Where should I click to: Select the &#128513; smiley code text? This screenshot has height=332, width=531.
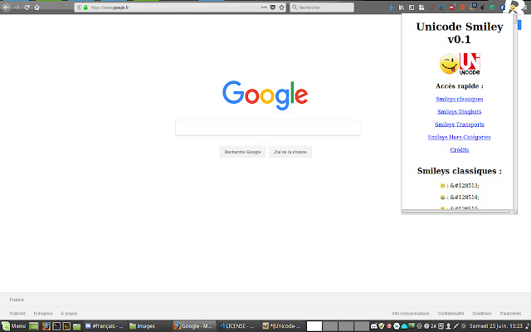pyautogui.click(x=465, y=186)
